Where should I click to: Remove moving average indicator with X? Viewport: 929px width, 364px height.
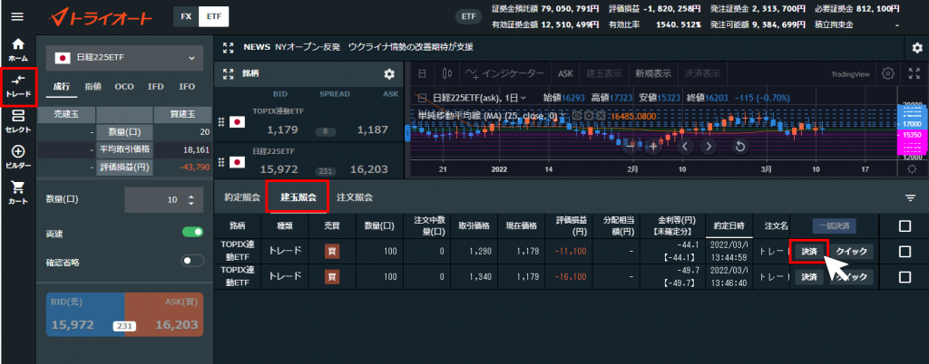point(601,116)
